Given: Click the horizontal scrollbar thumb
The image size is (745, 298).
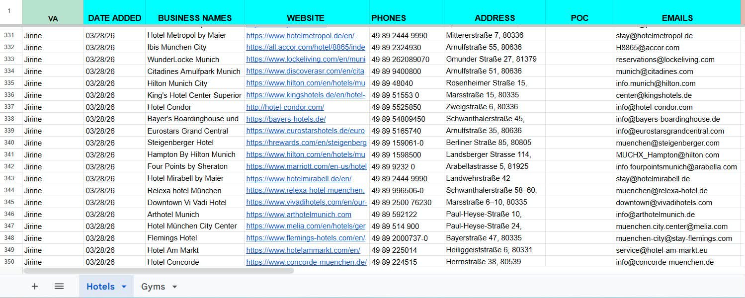Looking at the screenshot, I should tap(159, 271).
